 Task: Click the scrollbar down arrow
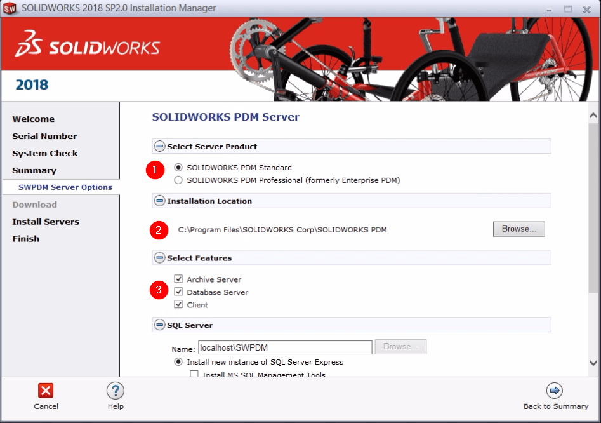(593, 363)
